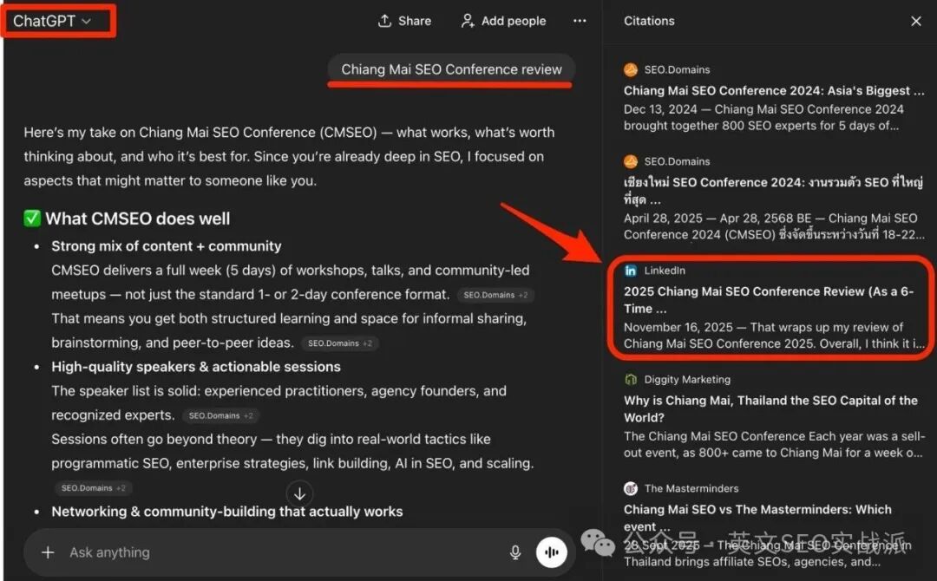Click "High-quality speakers & actionable sessions" bullet
The width and height of the screenshot is (937, 581).
pyautogui.click(x=196, y=367)
